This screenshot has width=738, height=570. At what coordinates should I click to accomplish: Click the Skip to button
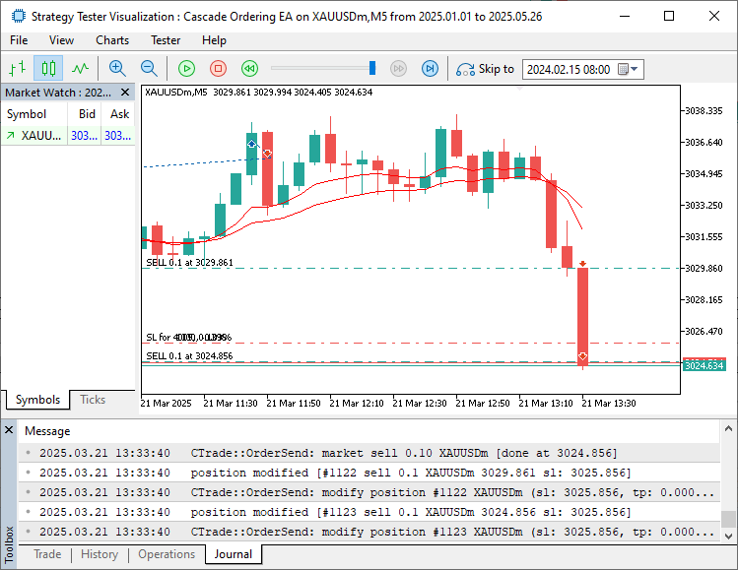click(x=485, y=69)
